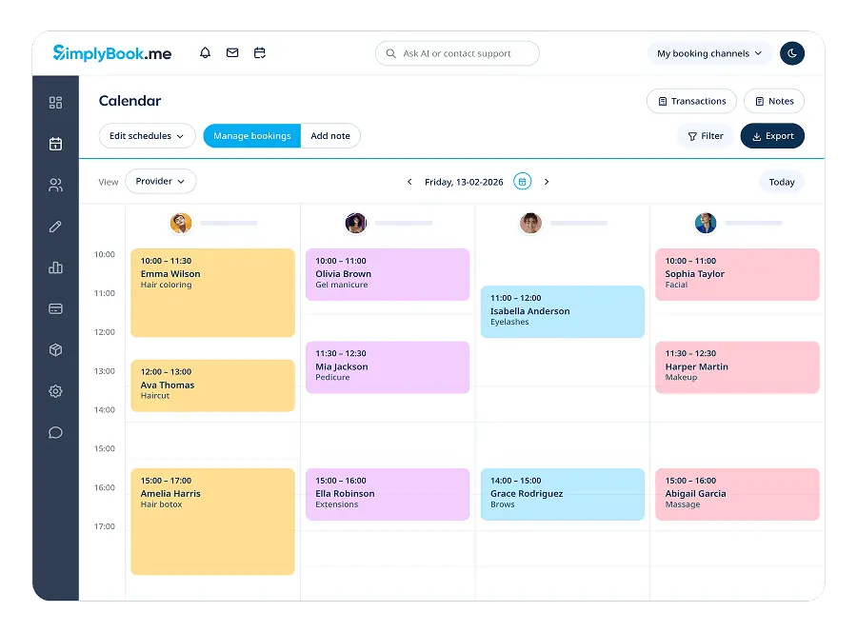
Task: Open the mail envelope icon
Action: pyautogui.click(x=232, y=53)
